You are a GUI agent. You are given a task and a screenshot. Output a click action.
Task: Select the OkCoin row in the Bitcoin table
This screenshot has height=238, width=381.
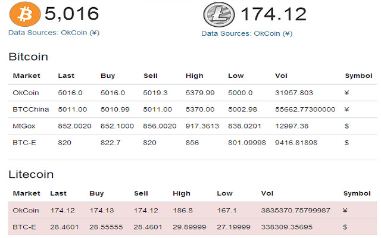(192, 93)
